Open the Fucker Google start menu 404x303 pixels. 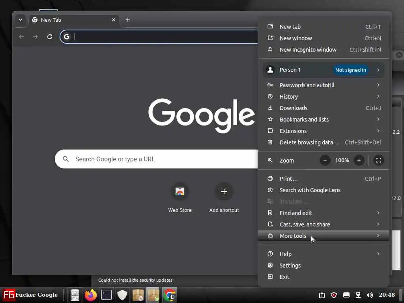pos(30,295)
